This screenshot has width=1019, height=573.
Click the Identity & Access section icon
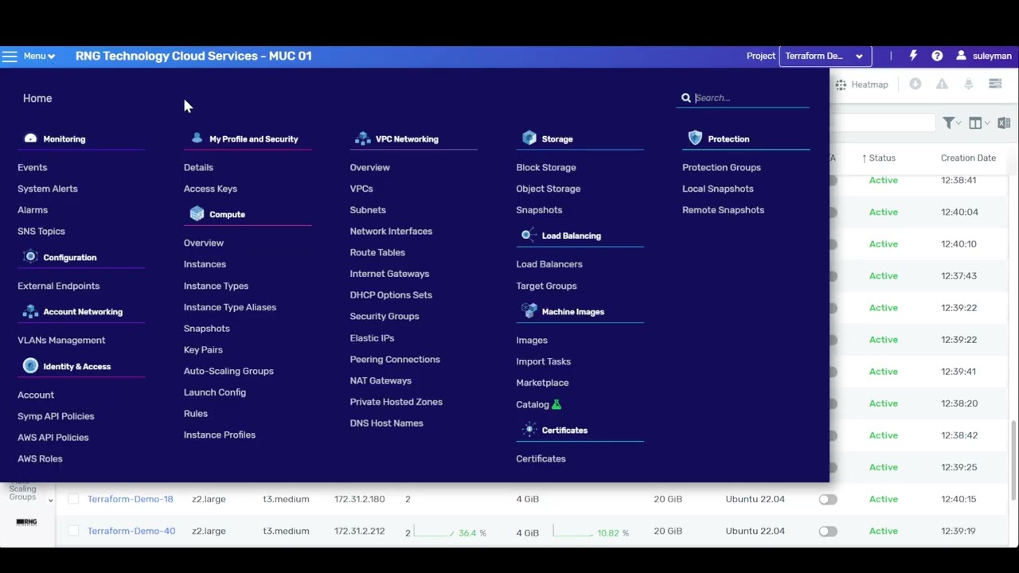[30, 366]
